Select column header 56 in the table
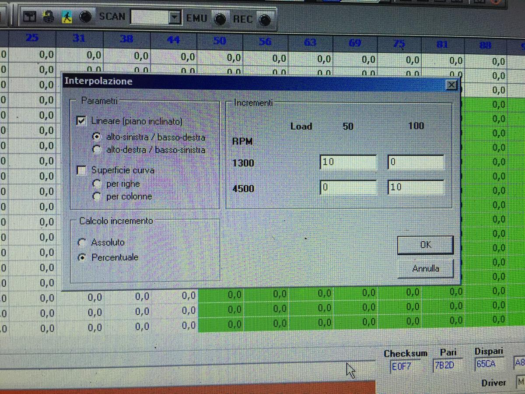Screen dimensions: 525x394 click(x=265, y=42)
